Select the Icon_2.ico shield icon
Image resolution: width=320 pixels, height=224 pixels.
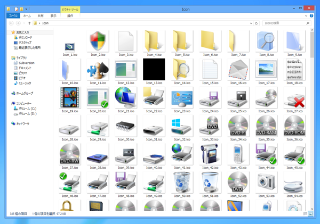[98, 41]
